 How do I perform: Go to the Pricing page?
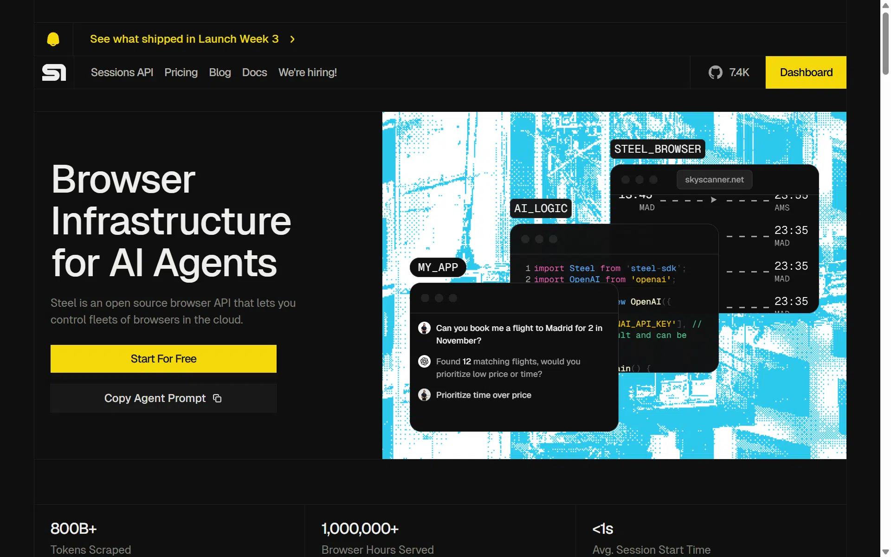point(181,72)
